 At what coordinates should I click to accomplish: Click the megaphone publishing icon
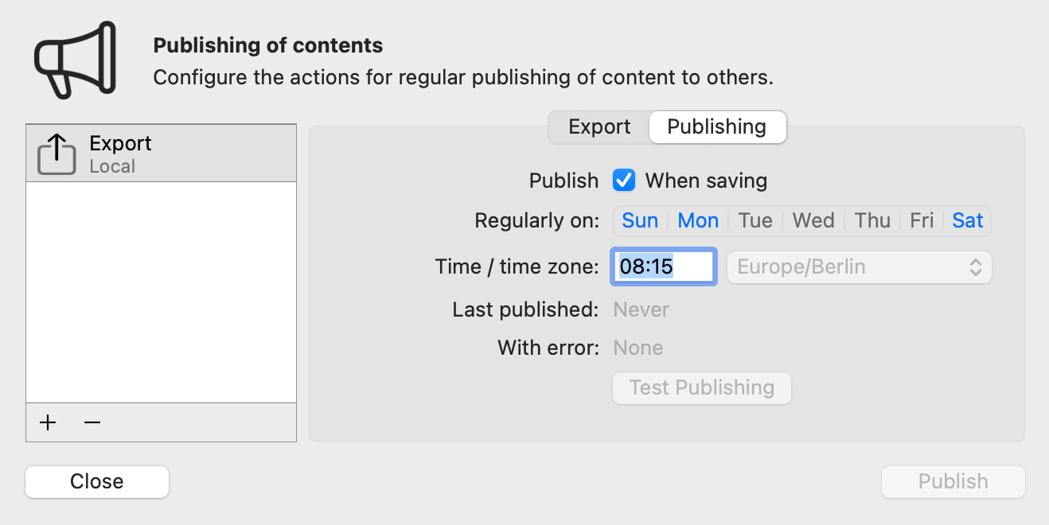click(x=75, y=60)
